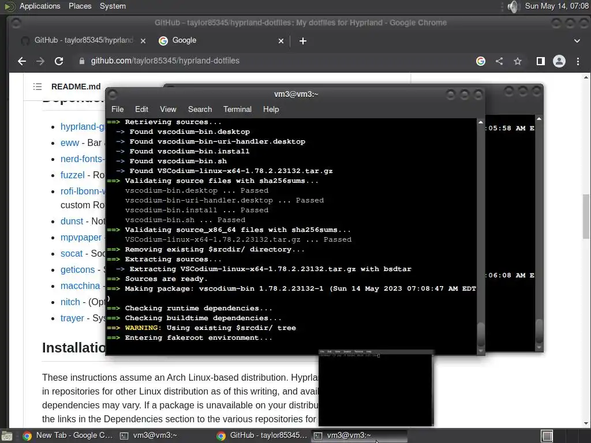
Task: Open the eww link
Action: (70, 143)
